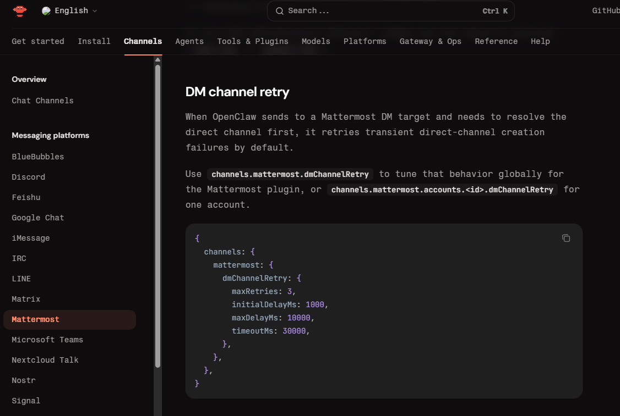The width and height of the screenshot is (620, 416).
Task: Open the Discord sidebar page
Action: pos(29,177)
